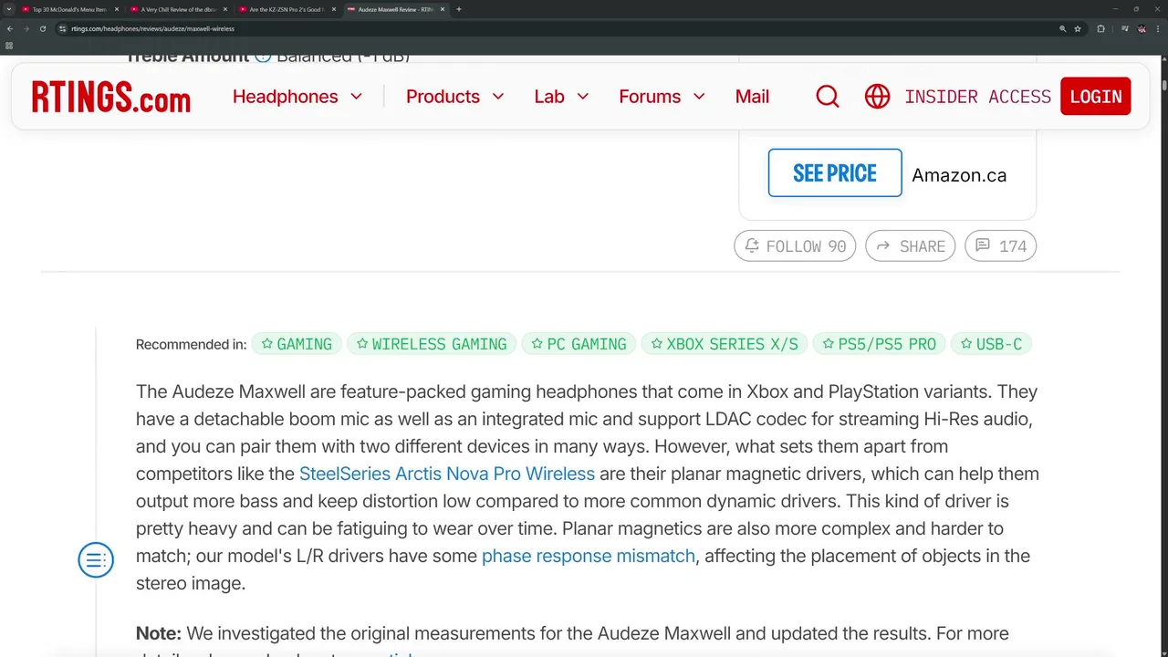Click the SEE PRICE button

[x=835, y=172]
